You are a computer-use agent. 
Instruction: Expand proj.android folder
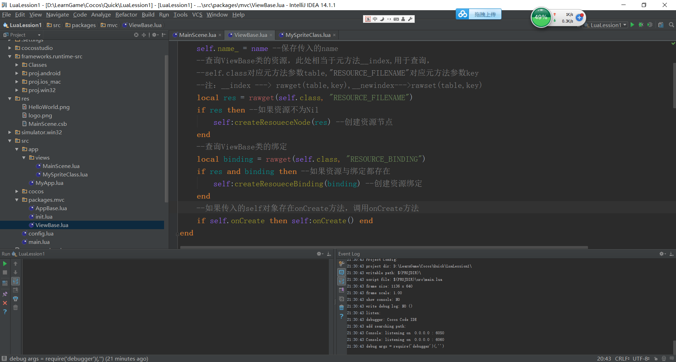pyautogui.click(x=17, y=73)
